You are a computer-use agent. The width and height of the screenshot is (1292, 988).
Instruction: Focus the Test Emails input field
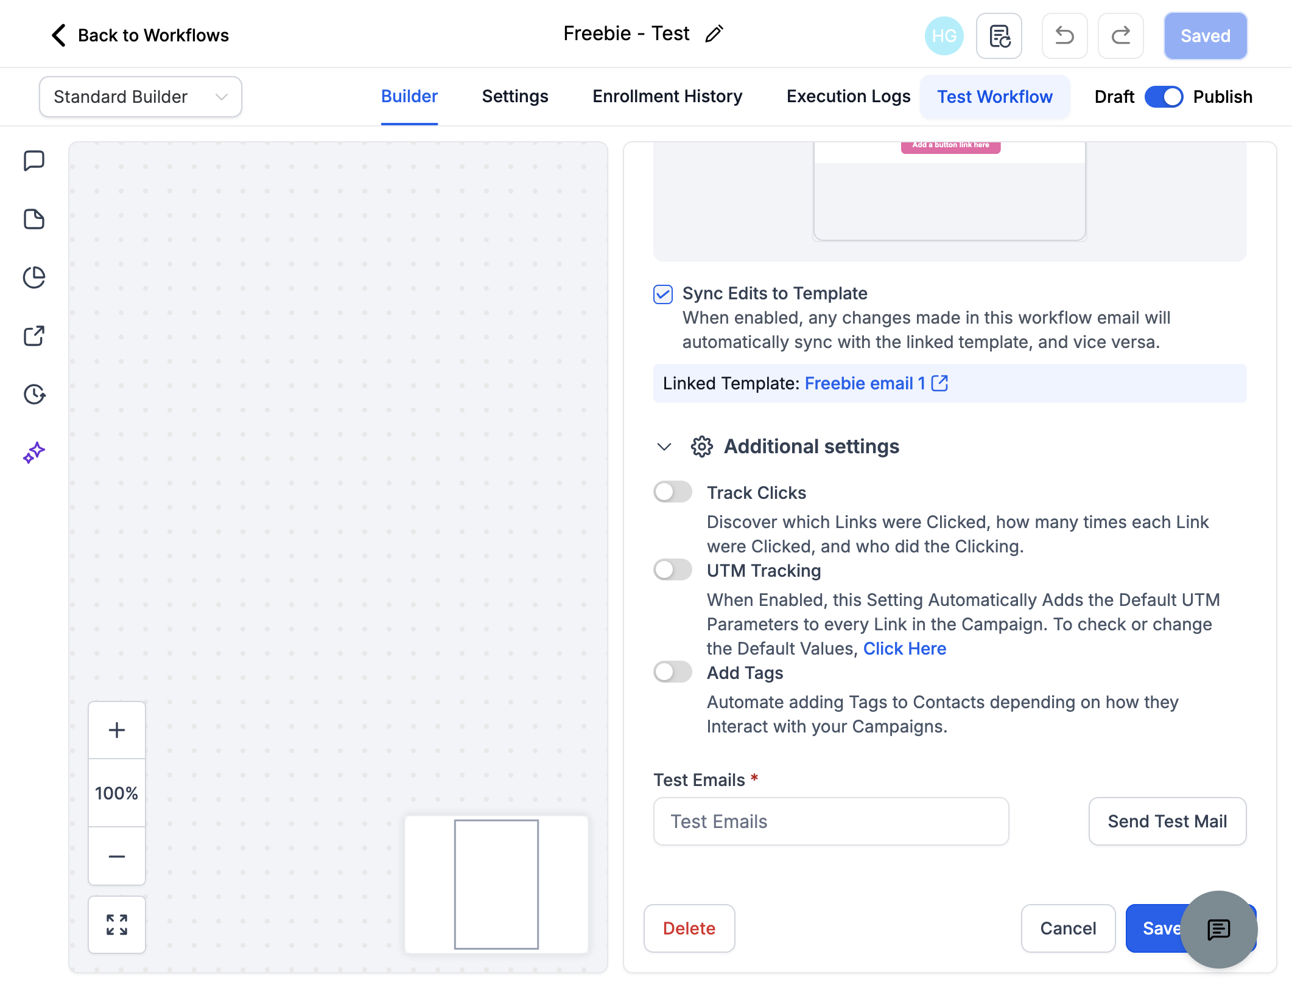point(831,821)
